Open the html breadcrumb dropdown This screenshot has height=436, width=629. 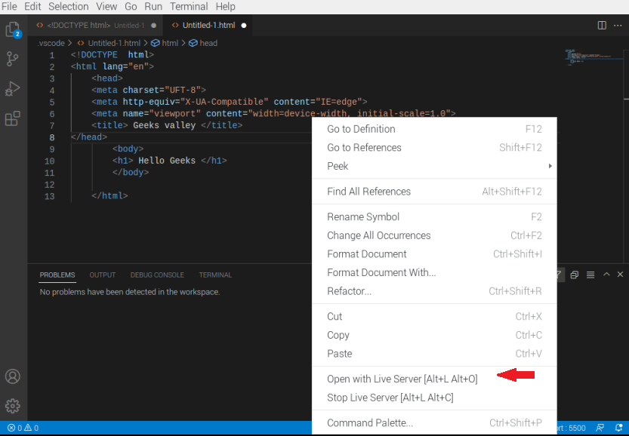point(170,43)
